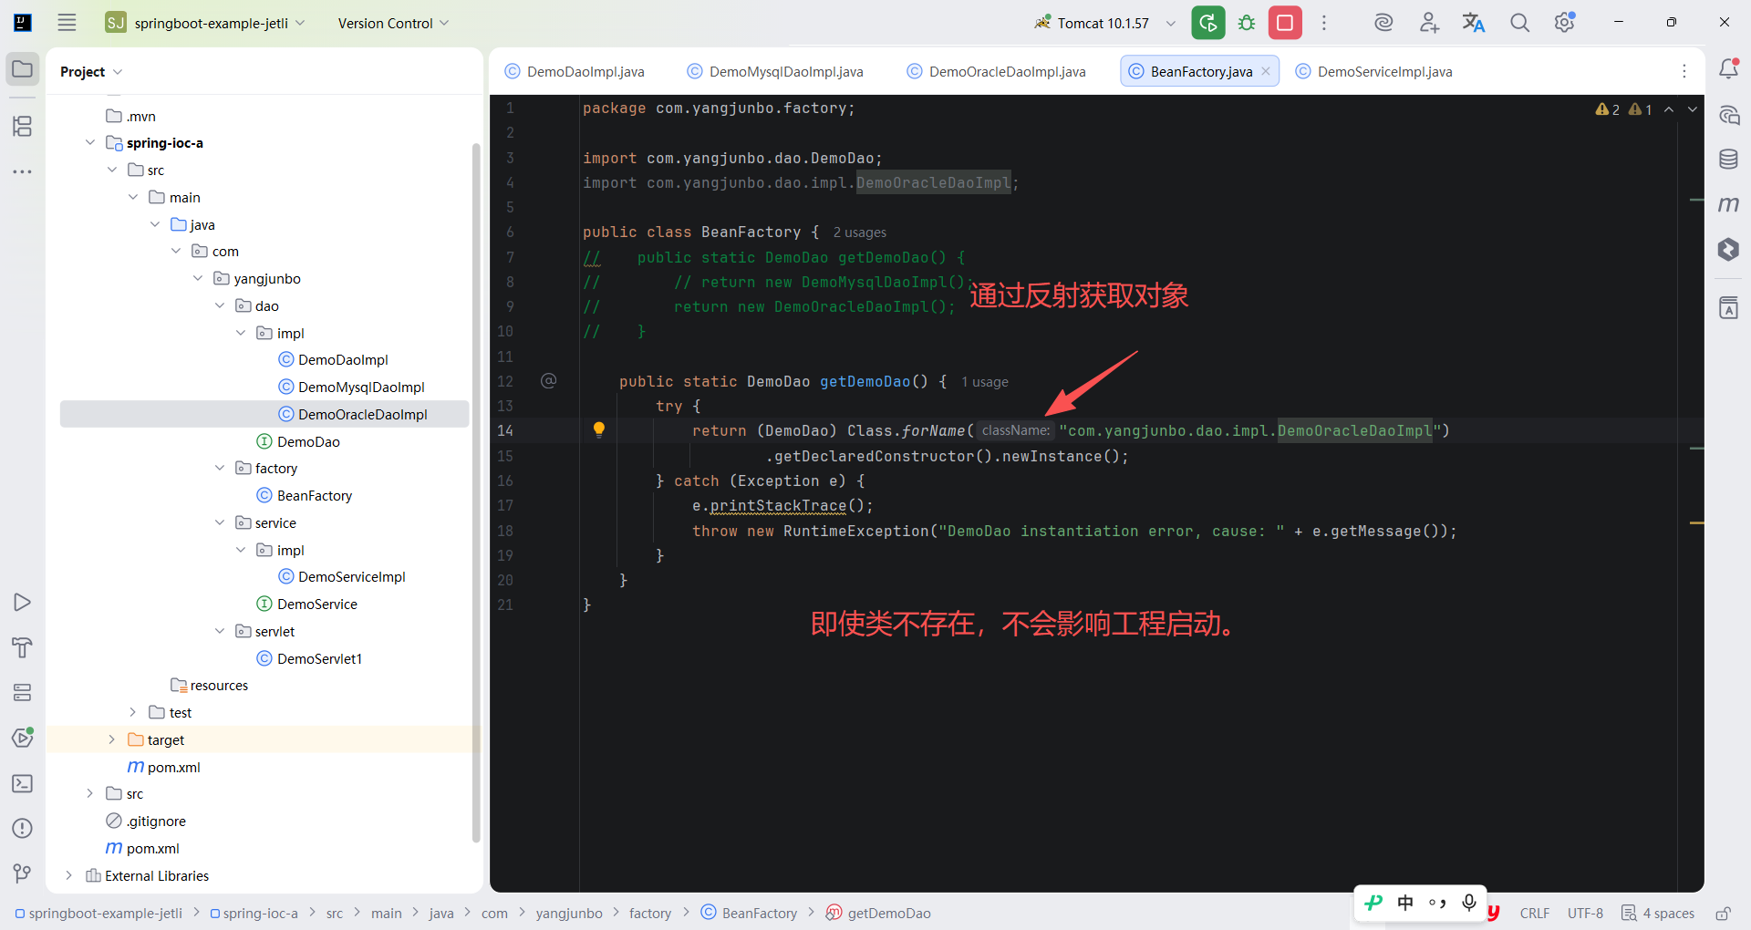Stop the running Tomcat server

click(1285, 23)
